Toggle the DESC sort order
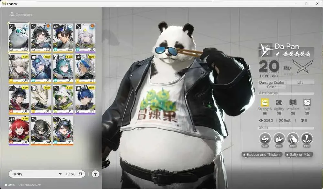This screenshot has width=323, height=189. click(x=74, y=174)
